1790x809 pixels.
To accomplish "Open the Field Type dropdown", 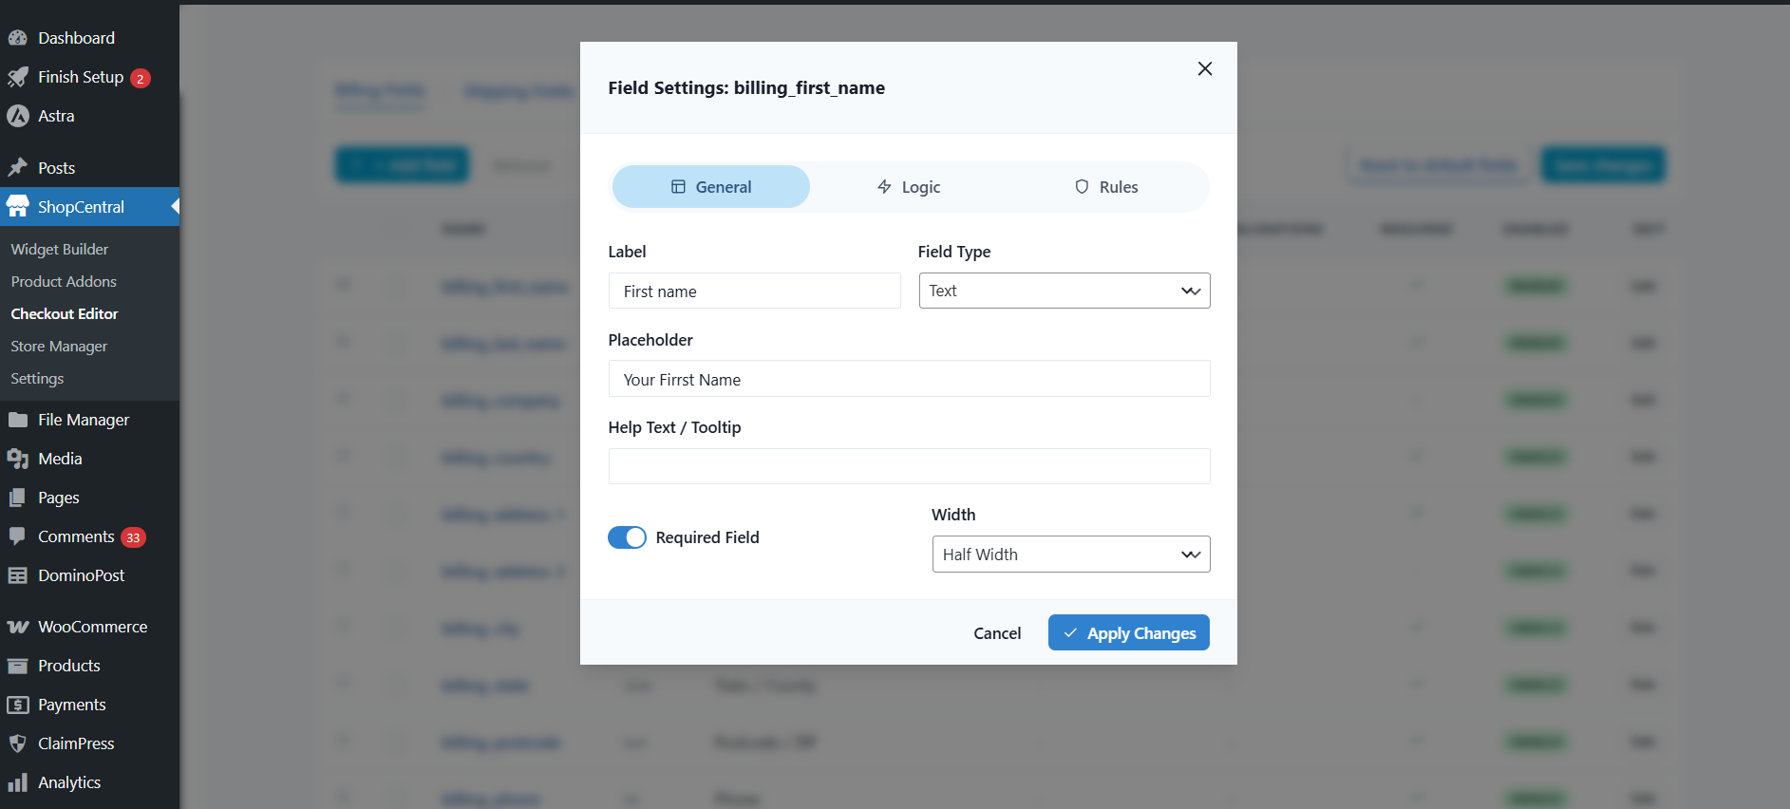I will coord(1064,291).
